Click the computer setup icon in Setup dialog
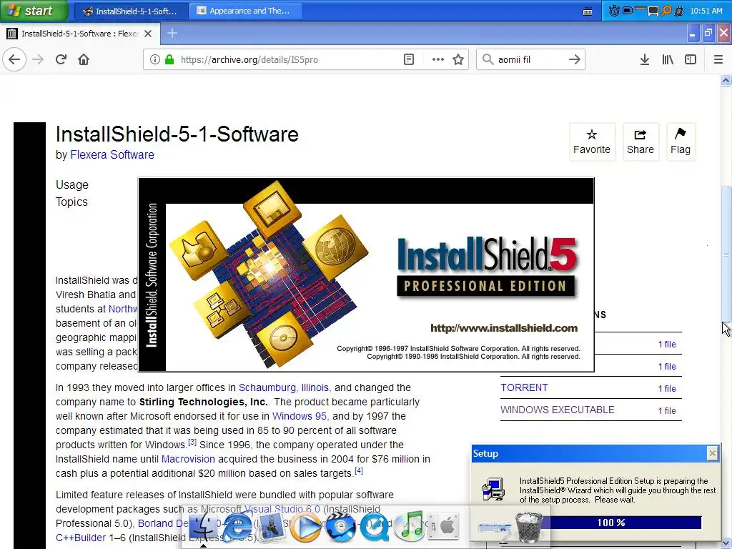 pyautogui.click(x=493, y=489)
